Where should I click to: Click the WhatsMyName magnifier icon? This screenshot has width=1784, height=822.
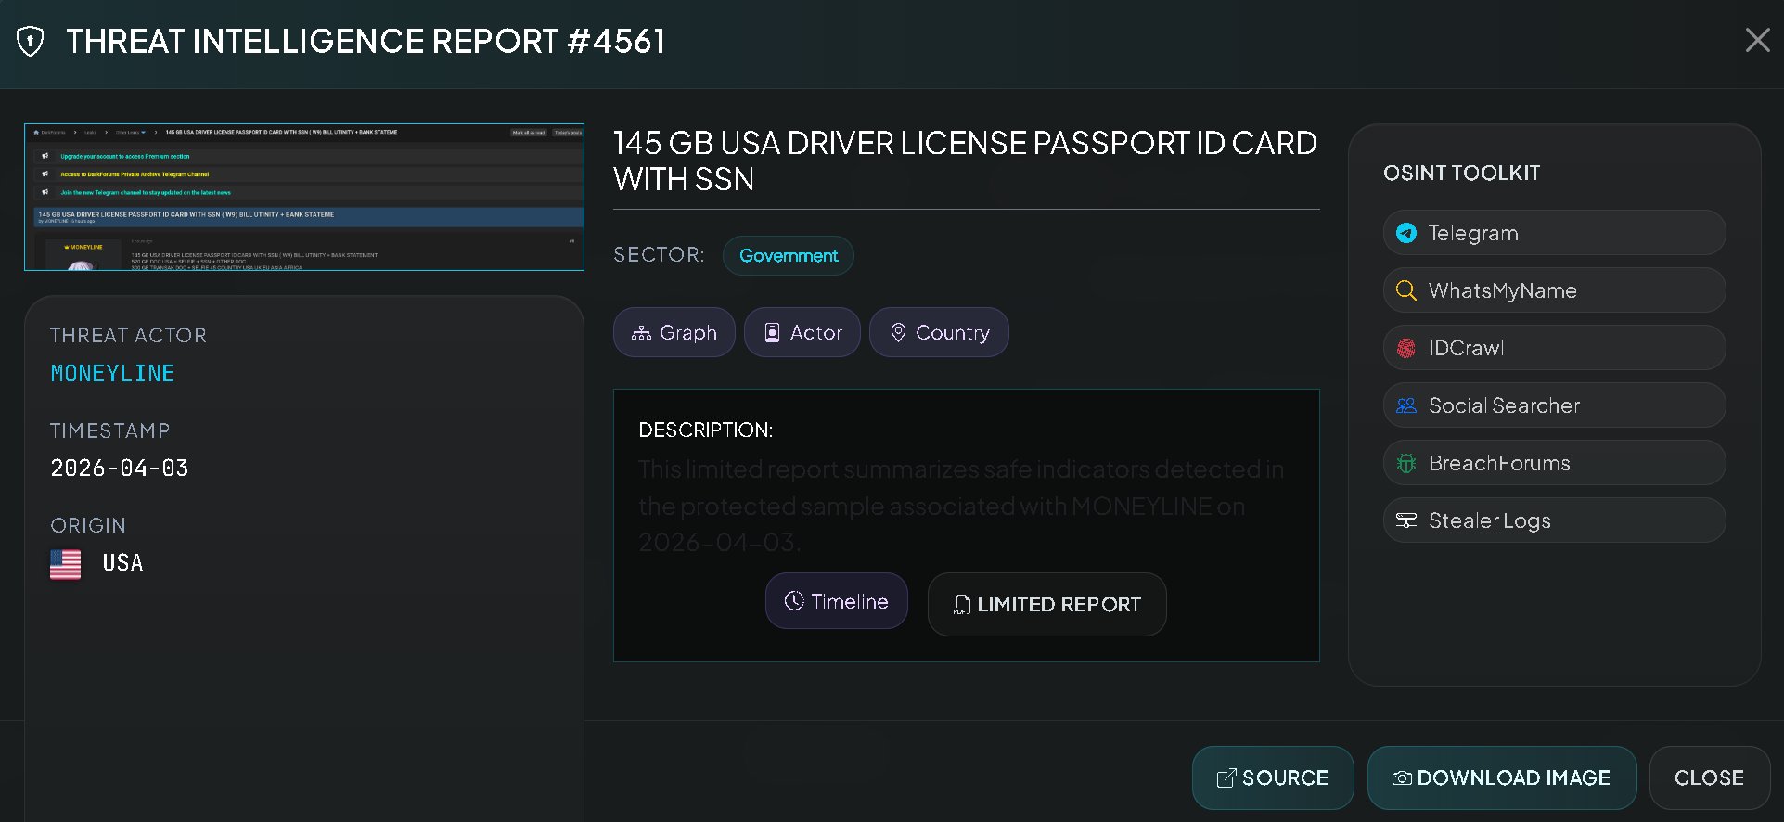1406,290
